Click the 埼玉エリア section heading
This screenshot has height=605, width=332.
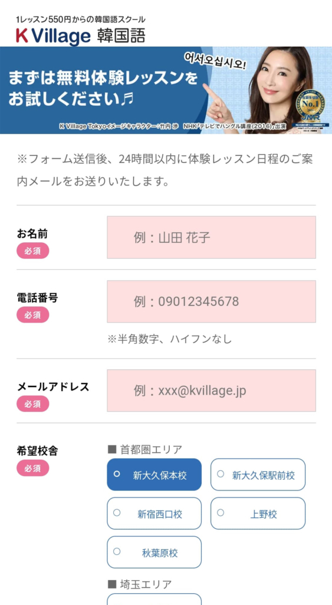pos(140,584)
